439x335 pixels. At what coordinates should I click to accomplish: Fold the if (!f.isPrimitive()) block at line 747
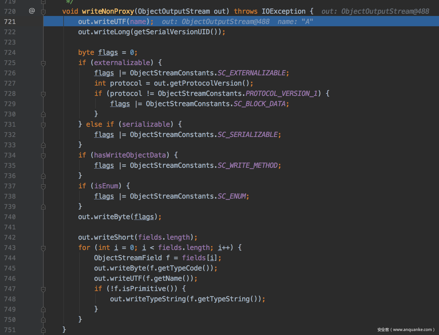pyautogui.click(x=43, y=289)
